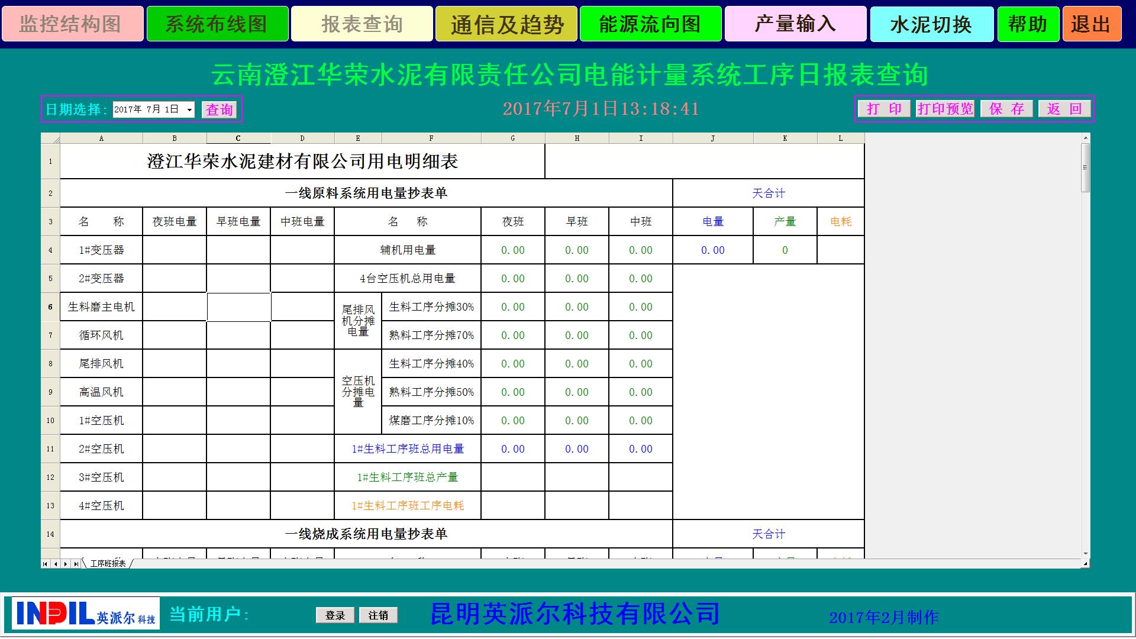The height and width of the screenshot is (639, 1136).
Task: Open the date selection dropdown
Action: [x=189, y=109]
